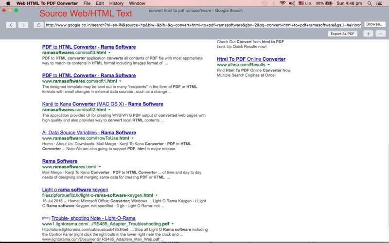Expand arrow next to ramasoftwares.com/soft2.html
This screenshot has width=389, height=243.
pyautogui.click(x=109, y=110)
